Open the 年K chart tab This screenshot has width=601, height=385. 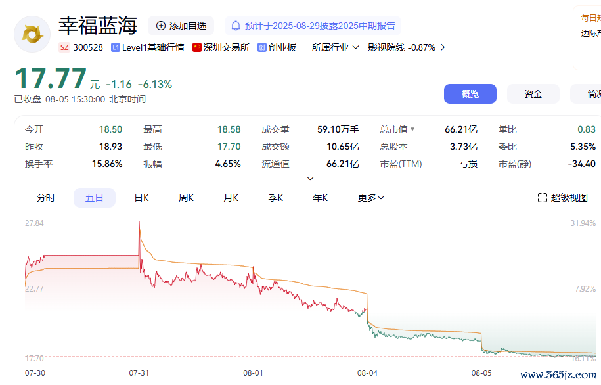pos(320,198)
